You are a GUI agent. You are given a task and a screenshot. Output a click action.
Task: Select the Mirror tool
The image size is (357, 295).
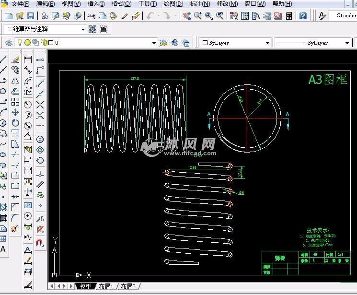click(x=15, y=81)
